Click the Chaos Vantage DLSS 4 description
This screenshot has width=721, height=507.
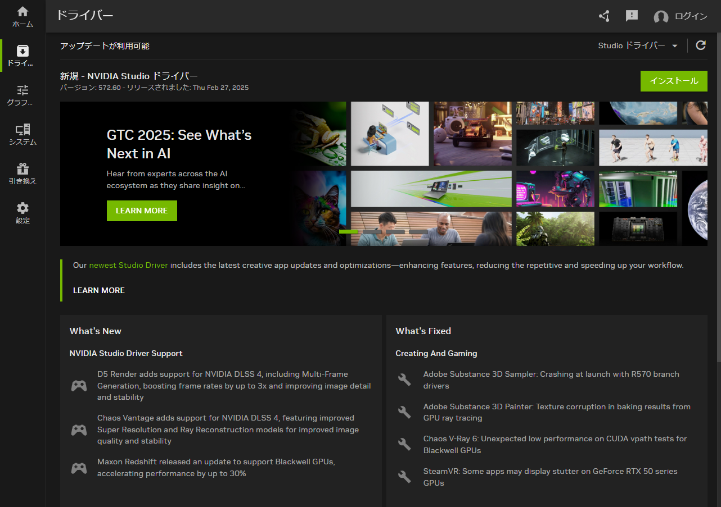228,430
